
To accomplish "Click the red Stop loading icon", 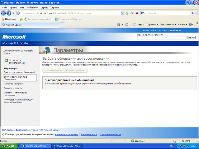I will click(x=137, y=13).
